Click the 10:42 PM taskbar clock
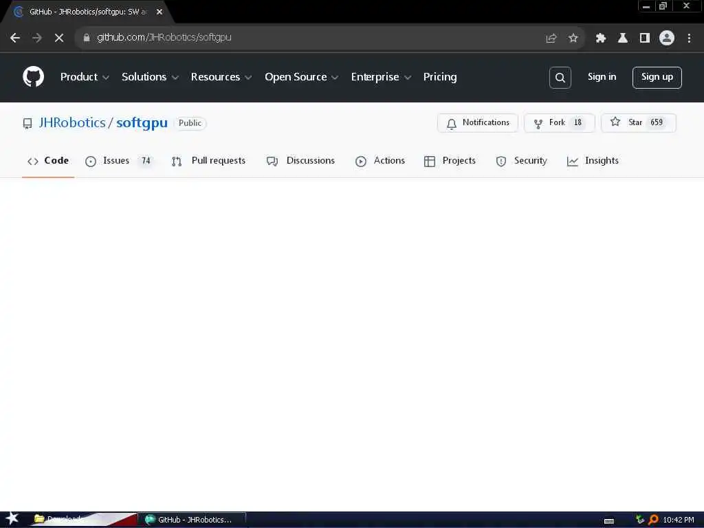 tap(679, 520)
